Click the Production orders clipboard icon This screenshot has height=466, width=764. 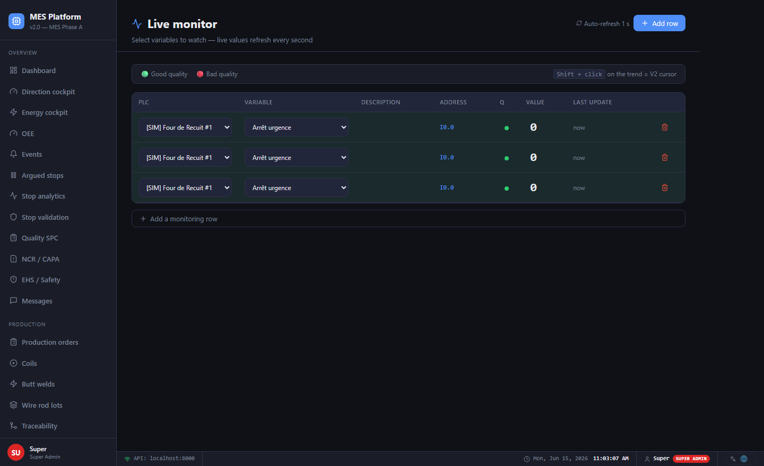(14, 342)
